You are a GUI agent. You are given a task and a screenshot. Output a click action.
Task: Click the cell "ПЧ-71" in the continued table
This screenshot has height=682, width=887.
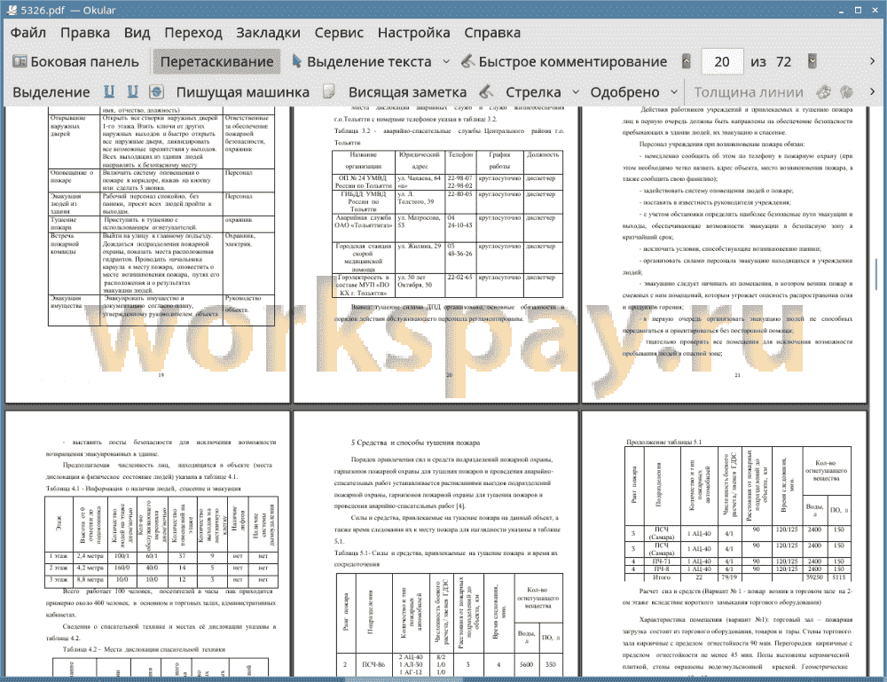[x=662, y=561]
